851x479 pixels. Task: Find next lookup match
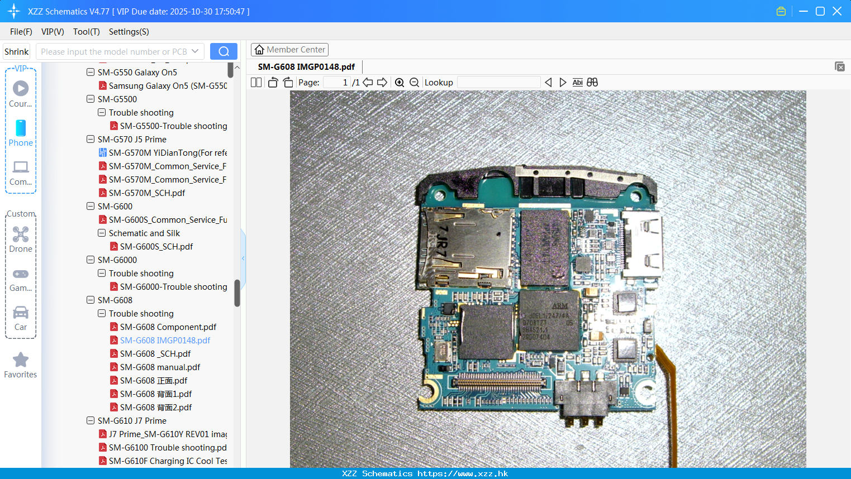point(563,83)
